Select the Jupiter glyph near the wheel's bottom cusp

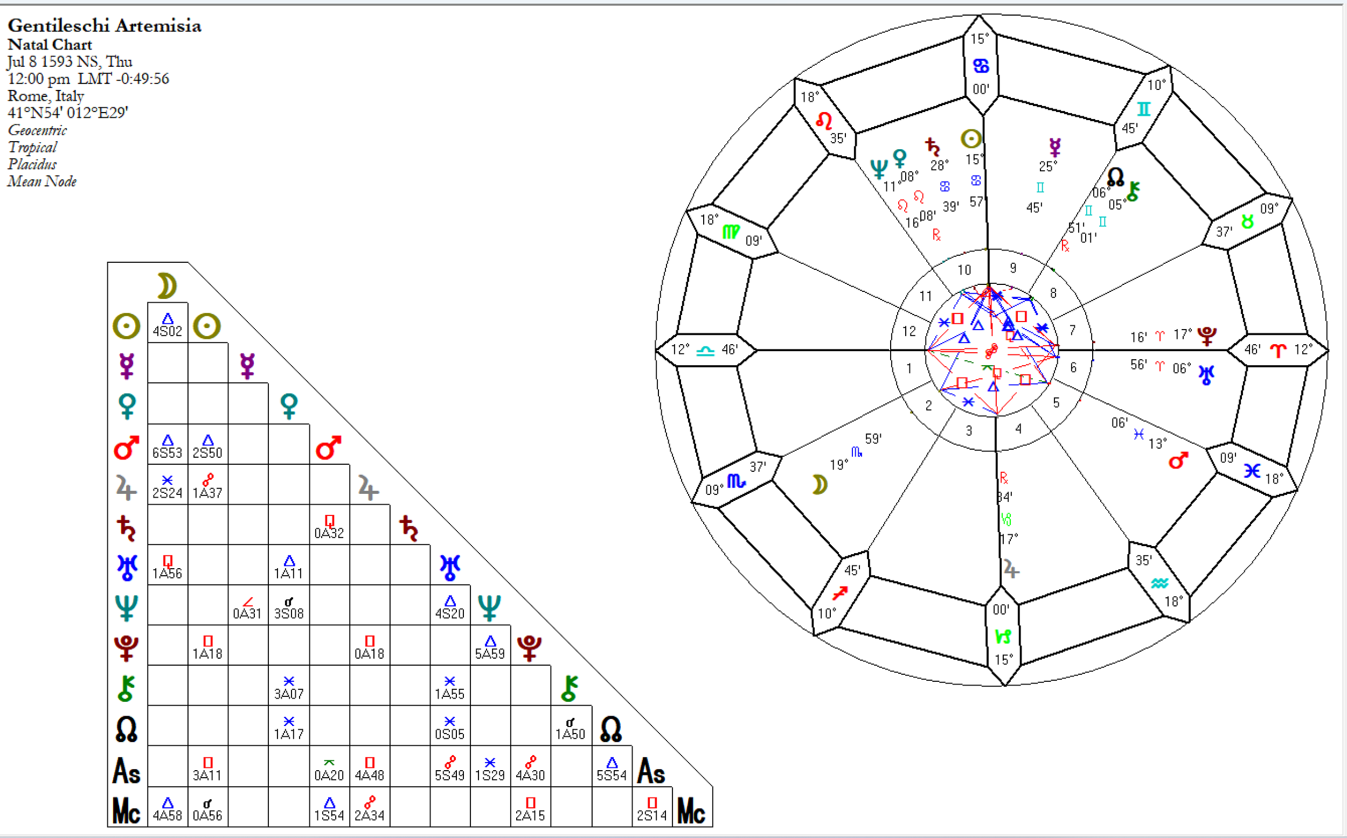[1011, 569]
